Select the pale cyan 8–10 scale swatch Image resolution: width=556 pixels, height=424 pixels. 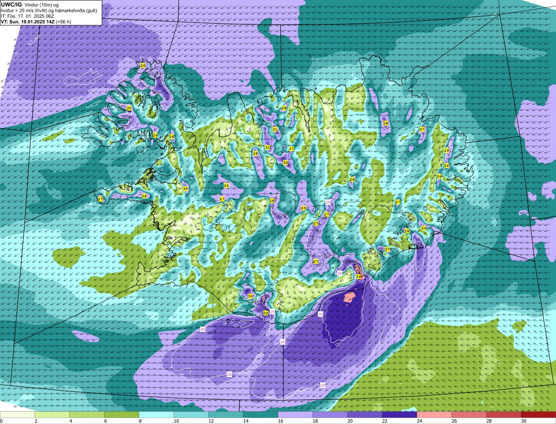[x=156, y=415]
